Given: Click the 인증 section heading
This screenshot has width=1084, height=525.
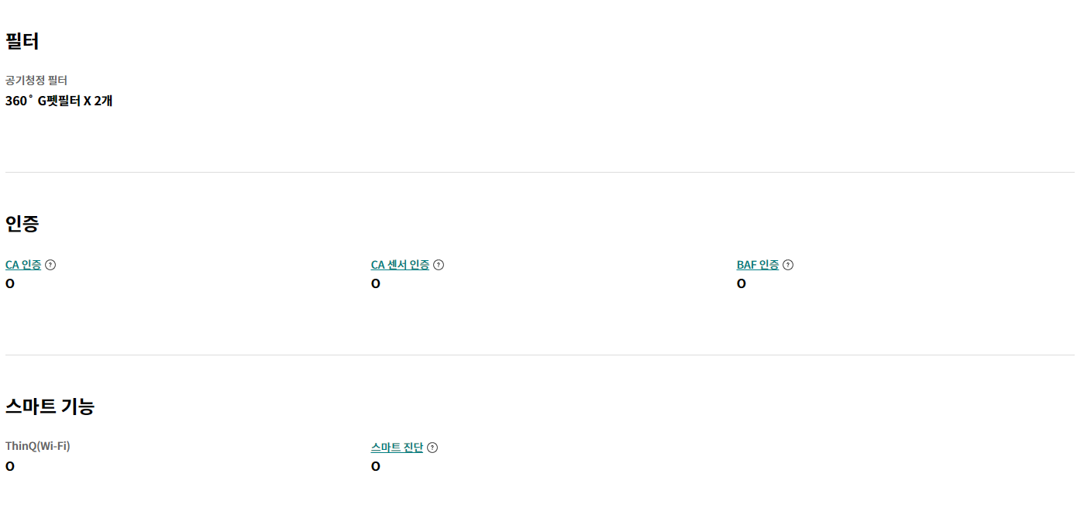Looking at the screenshot, I should pyautogui.click(x=22, y=224).
